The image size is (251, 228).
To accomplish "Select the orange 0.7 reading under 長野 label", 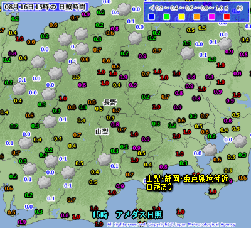I will pos(116,110).
